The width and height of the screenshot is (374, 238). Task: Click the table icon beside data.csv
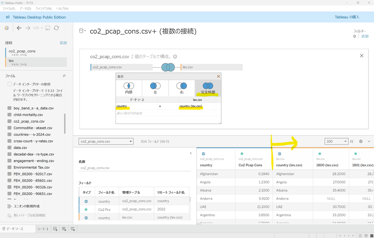(9, 148)
